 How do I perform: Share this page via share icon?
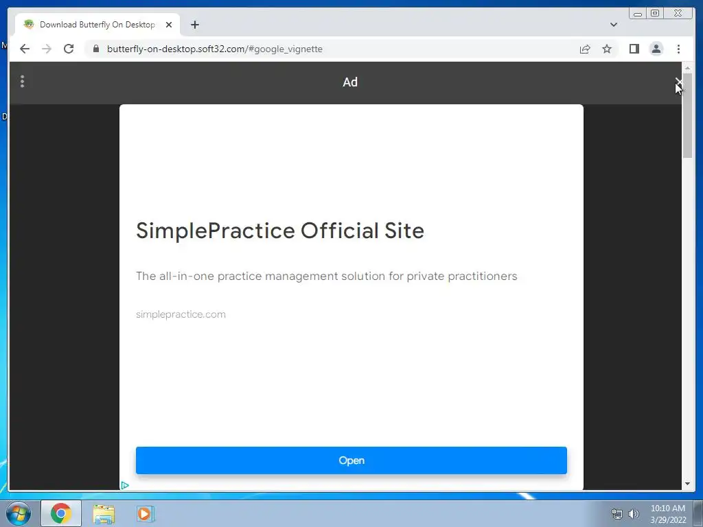tap(585, 49)
